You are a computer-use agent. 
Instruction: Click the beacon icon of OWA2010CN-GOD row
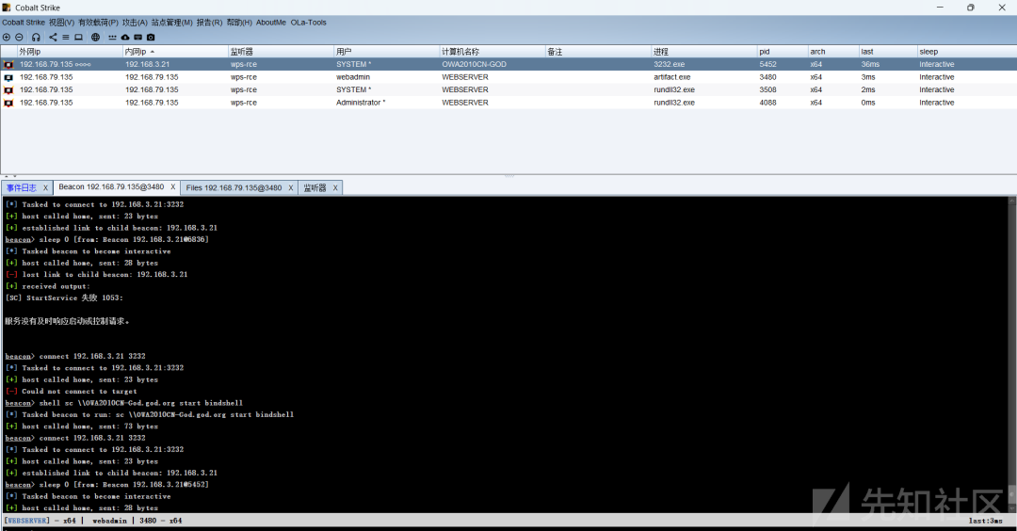8,64
